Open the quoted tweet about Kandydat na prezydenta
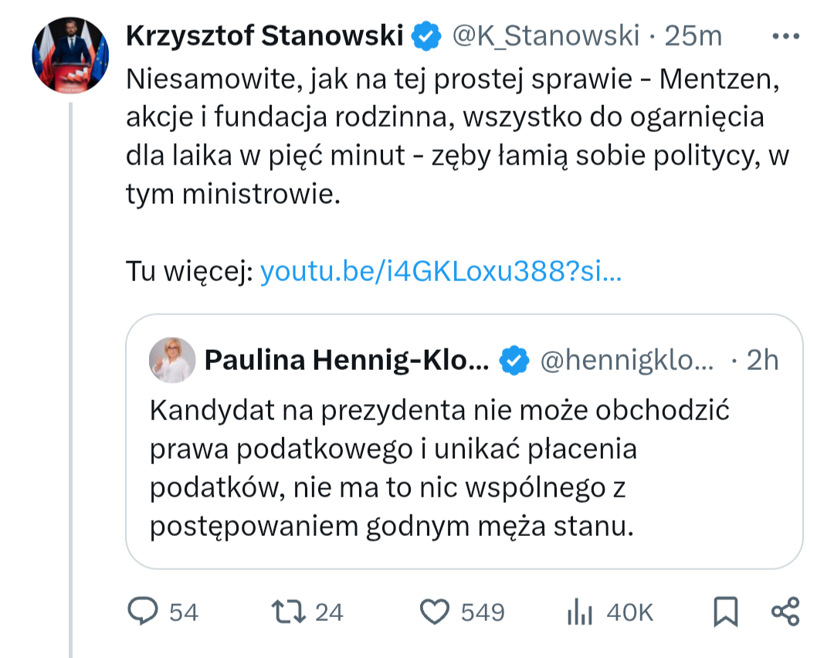This screenshot has width=834, height=658. coord(439,469)
